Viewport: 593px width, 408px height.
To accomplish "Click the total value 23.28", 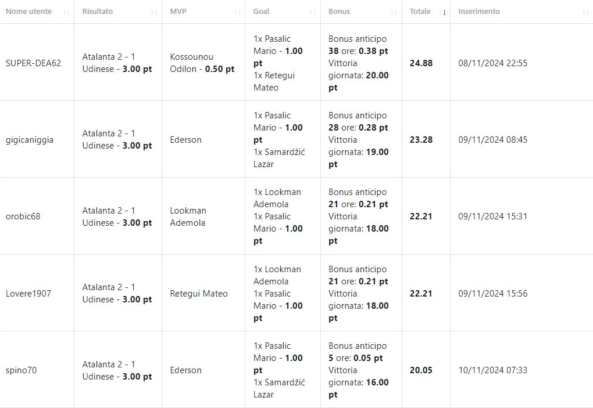I will (421, 140).
